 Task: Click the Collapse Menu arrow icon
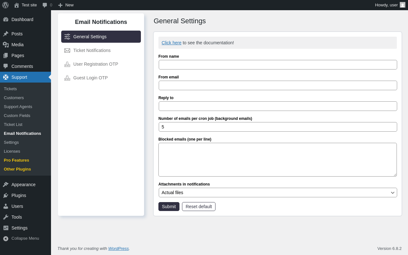pyautogui.click(x=6, y=238)
